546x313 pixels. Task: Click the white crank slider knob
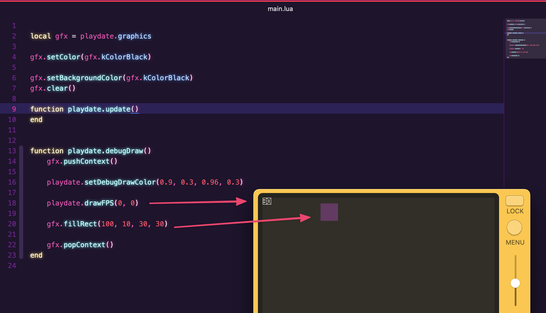(x=515, y=283)
